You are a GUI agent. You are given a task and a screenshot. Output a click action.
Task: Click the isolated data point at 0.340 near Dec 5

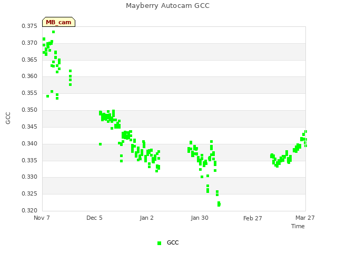(x=101, y=144)
